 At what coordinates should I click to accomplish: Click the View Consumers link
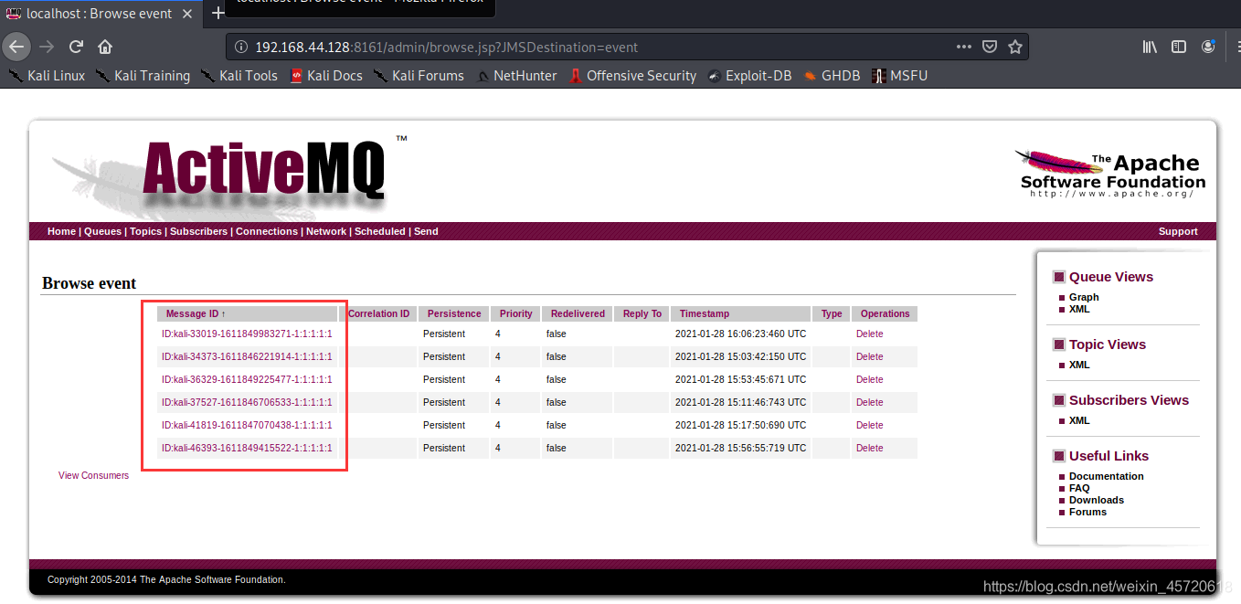(x=93, y=475)
